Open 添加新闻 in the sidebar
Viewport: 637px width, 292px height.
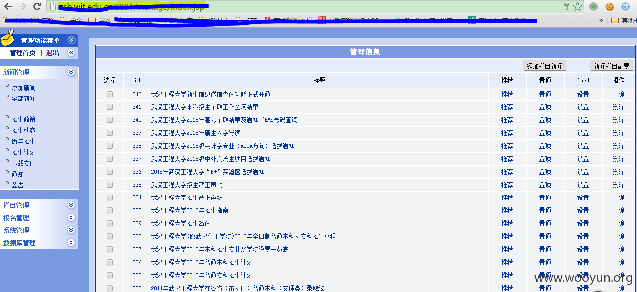24,88
